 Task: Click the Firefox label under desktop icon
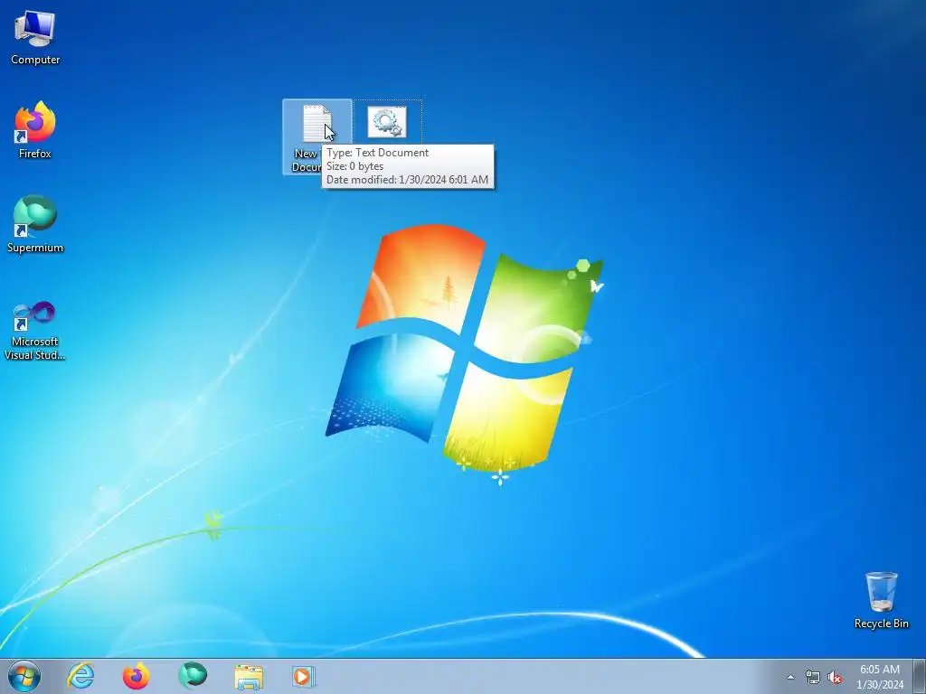point(35,154)
